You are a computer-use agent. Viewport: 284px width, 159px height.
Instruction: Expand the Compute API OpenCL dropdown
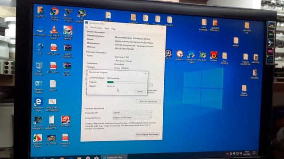[x=132, y=113]
